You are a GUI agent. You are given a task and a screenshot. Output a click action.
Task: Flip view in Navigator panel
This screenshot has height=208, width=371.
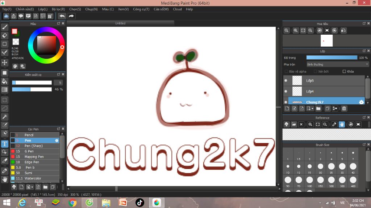click(x=343, y=30)
